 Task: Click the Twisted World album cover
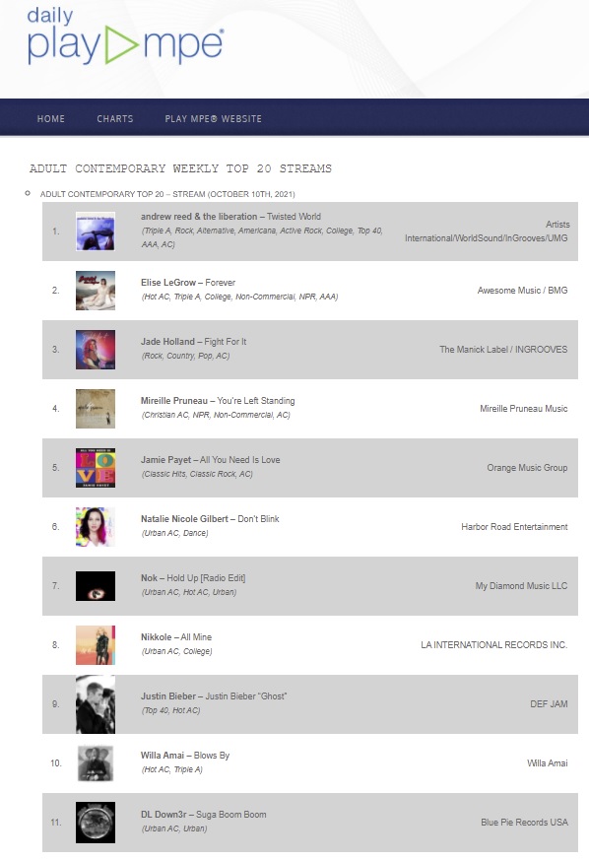click(x=96, y=232)
